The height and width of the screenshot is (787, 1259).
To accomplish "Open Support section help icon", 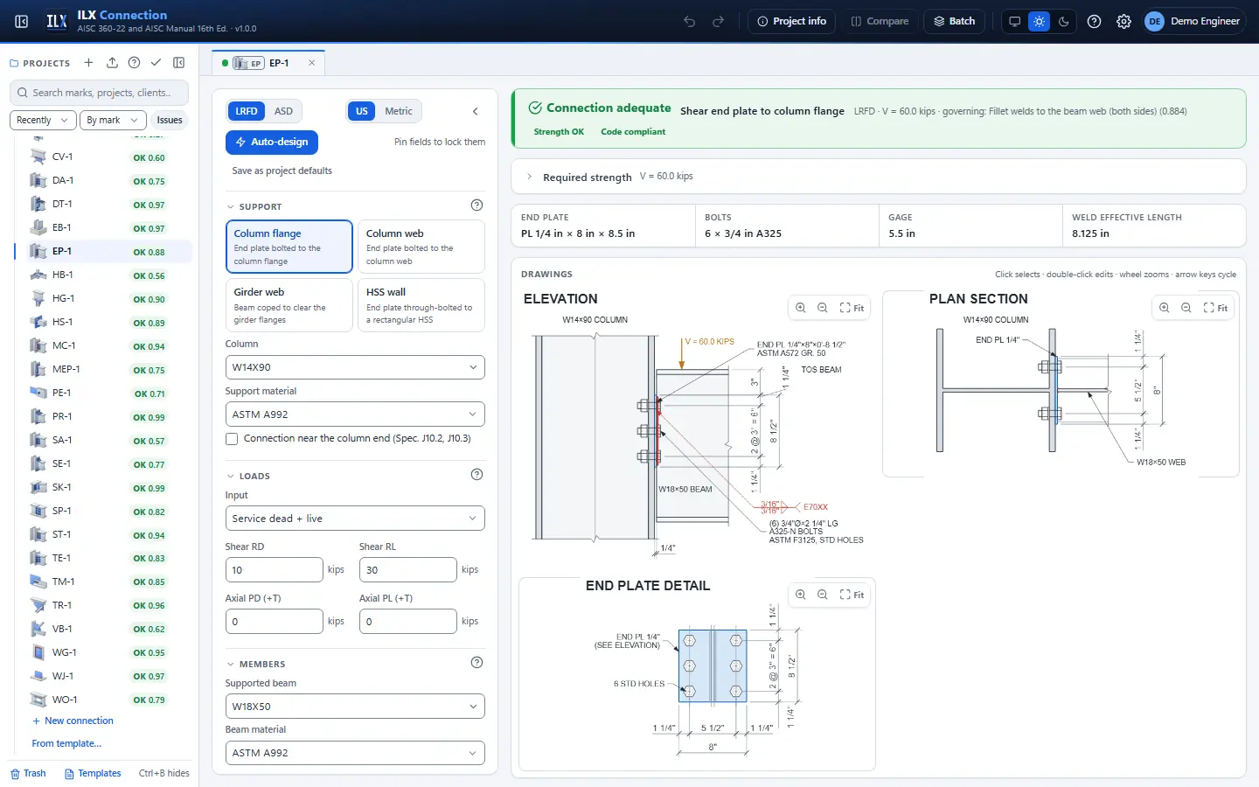I will point(476,205).
